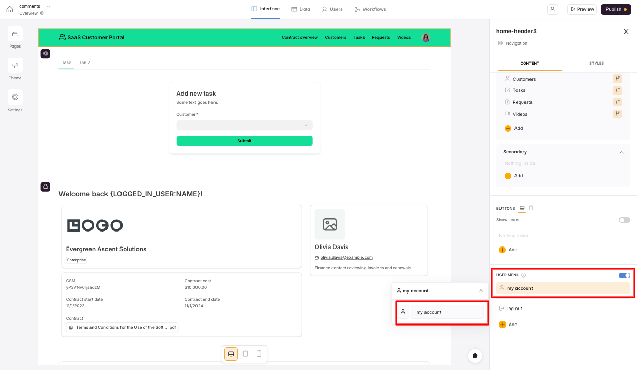Select tablet preview device icon
The height and width of the screenshot is (370, 637).
pyautogui.click(x=245, y=354)
